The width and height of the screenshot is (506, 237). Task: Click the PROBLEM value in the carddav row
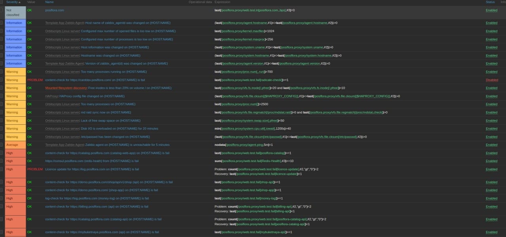coord(35,80)
